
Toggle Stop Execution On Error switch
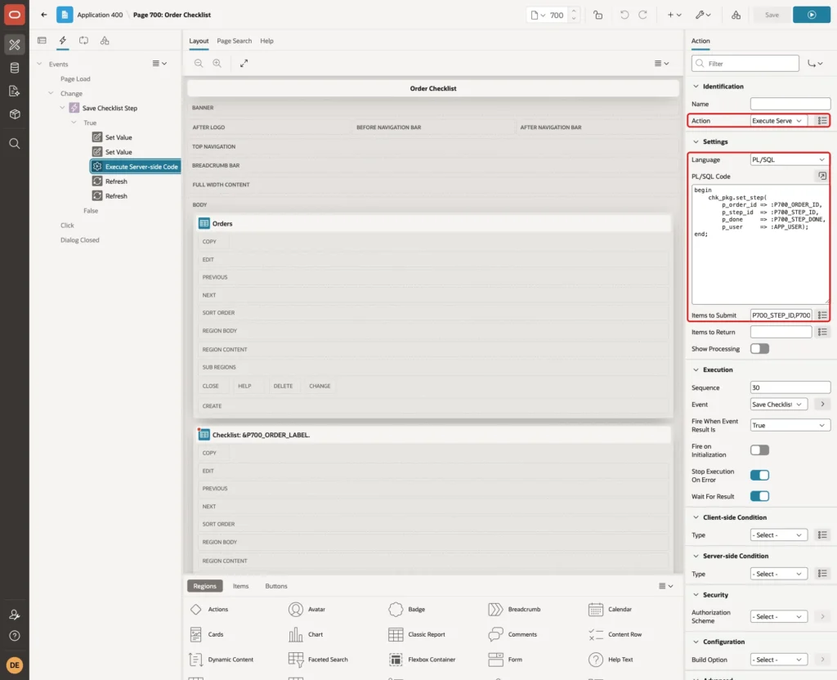click(x=759, y=475)
